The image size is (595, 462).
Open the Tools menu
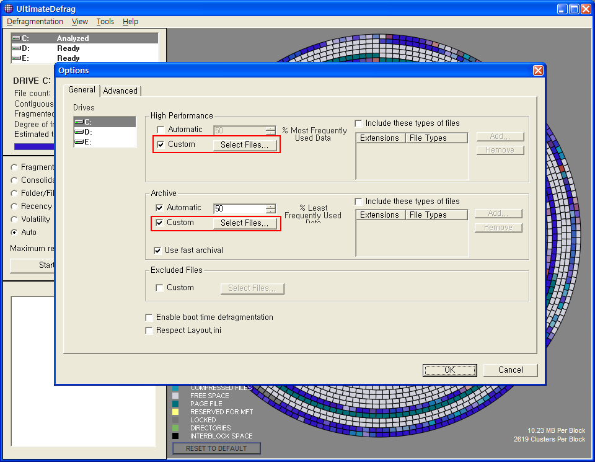[105, 22]
